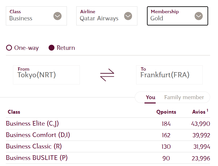Screen dimensions: 218x166
Task: Swap the From and To airports
Action: click(x=107, y=75)
